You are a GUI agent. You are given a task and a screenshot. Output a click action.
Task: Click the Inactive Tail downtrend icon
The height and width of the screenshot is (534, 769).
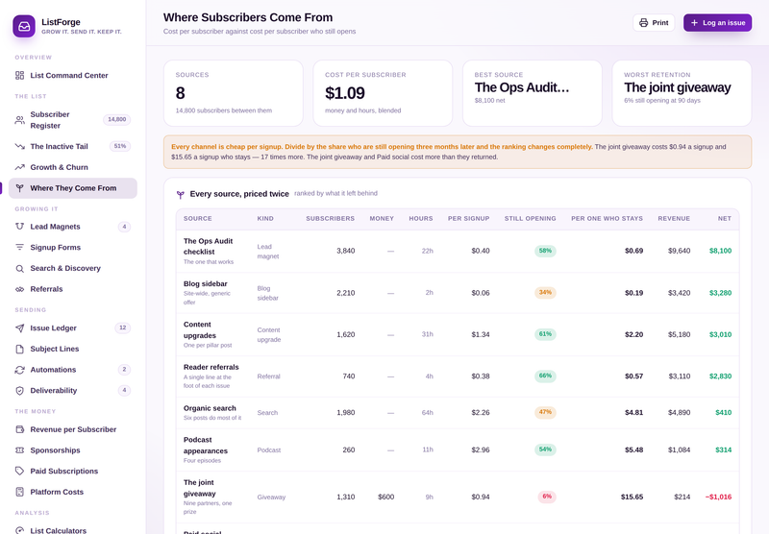pyautogui.click(x=19, y=146)
